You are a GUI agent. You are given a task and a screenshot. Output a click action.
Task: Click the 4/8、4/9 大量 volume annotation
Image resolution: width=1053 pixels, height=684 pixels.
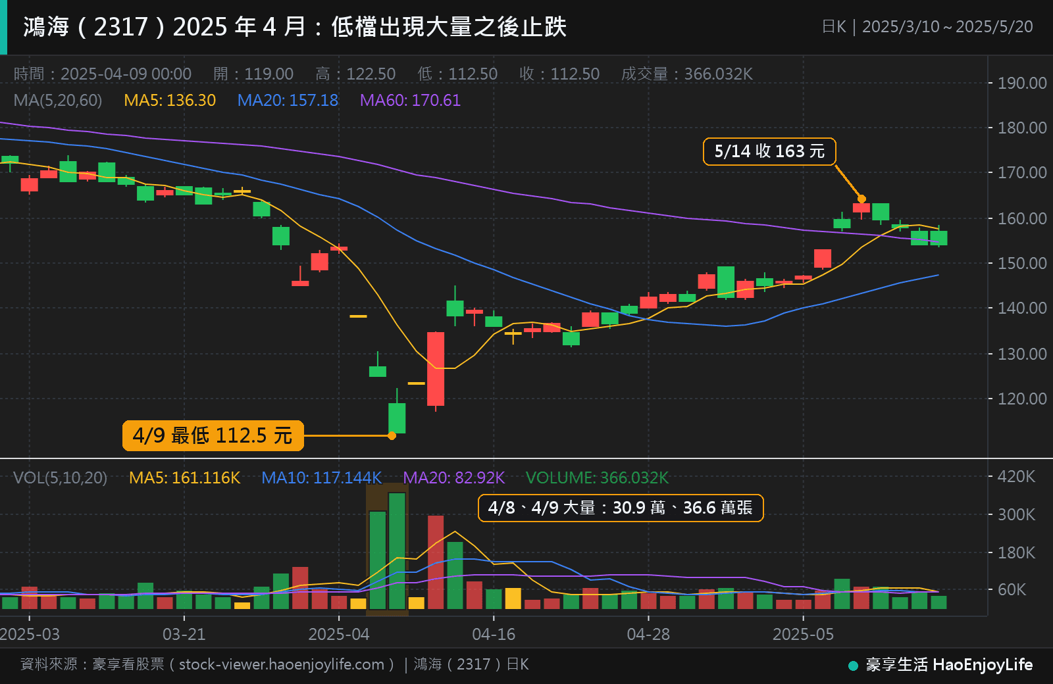621,508
